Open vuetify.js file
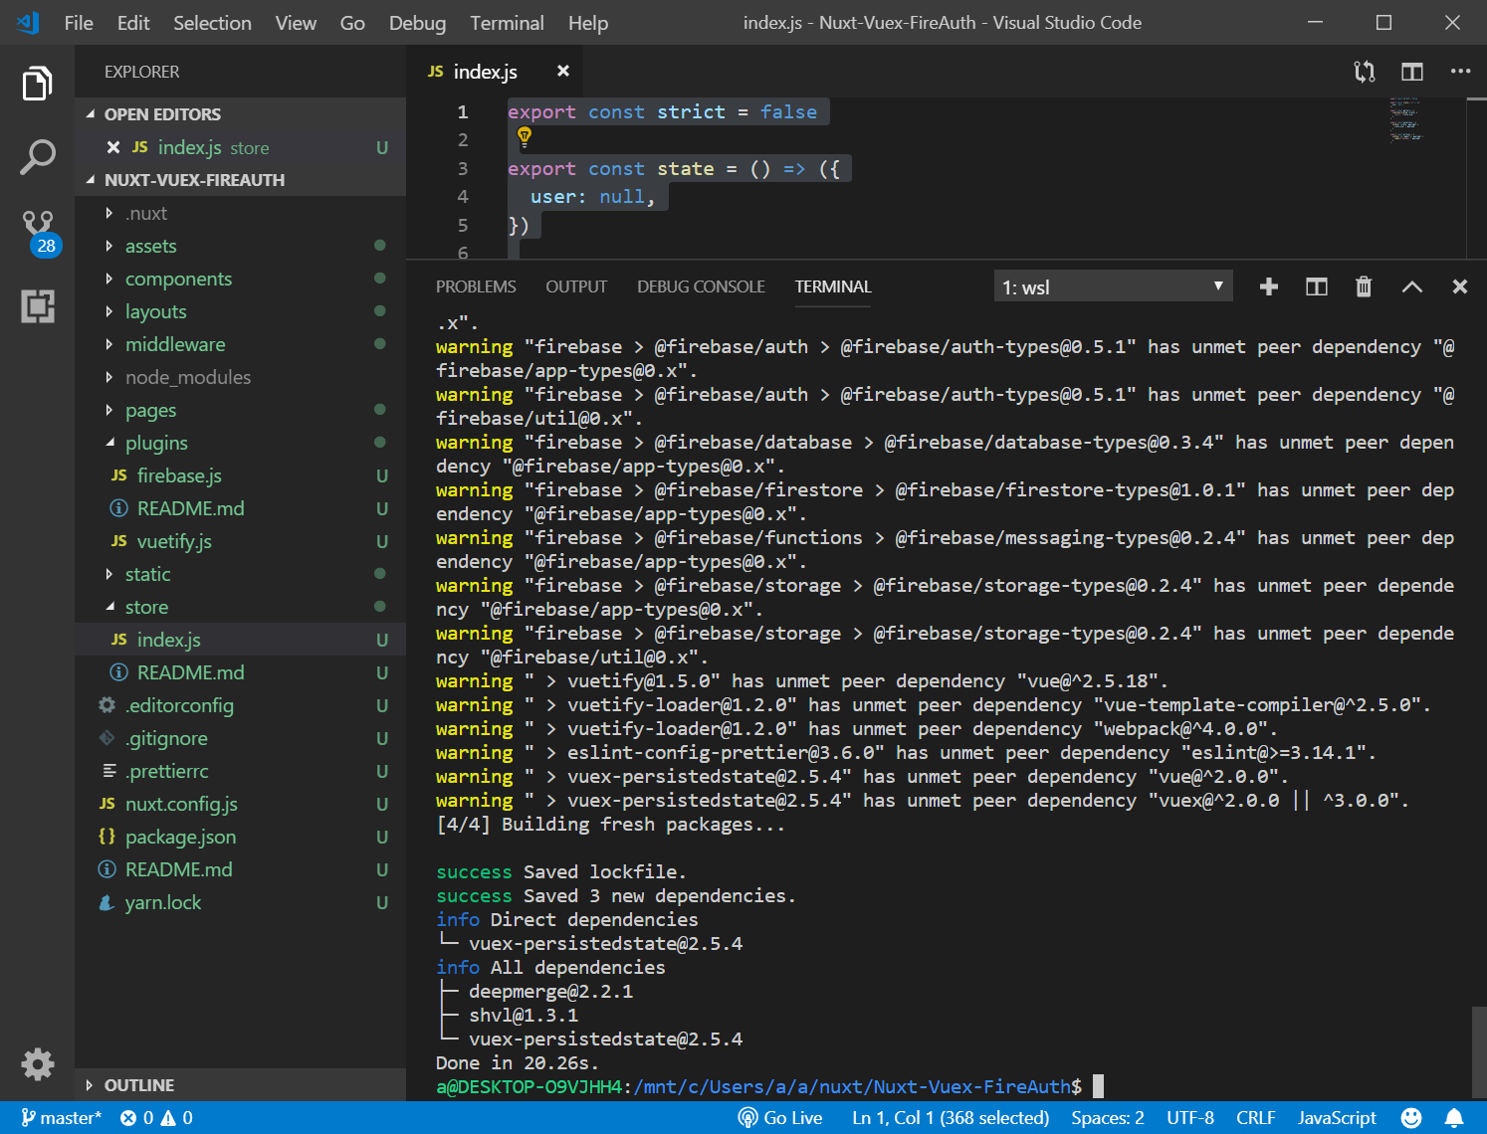 click(x=240, y=541)
